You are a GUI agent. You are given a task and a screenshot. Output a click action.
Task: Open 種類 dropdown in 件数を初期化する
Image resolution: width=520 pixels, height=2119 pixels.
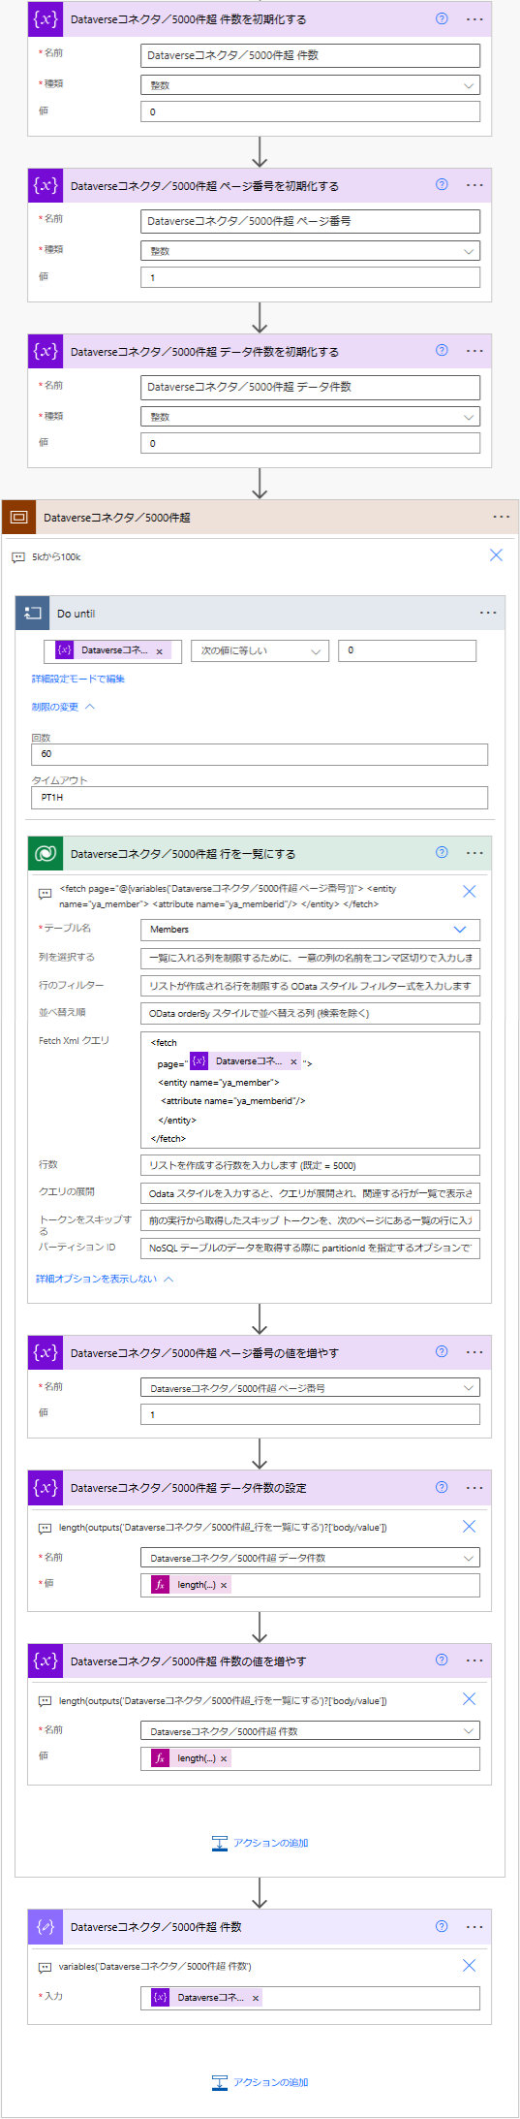click(x=310, y=84)
